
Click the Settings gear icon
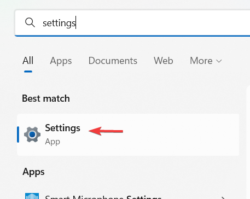[32, 134]
